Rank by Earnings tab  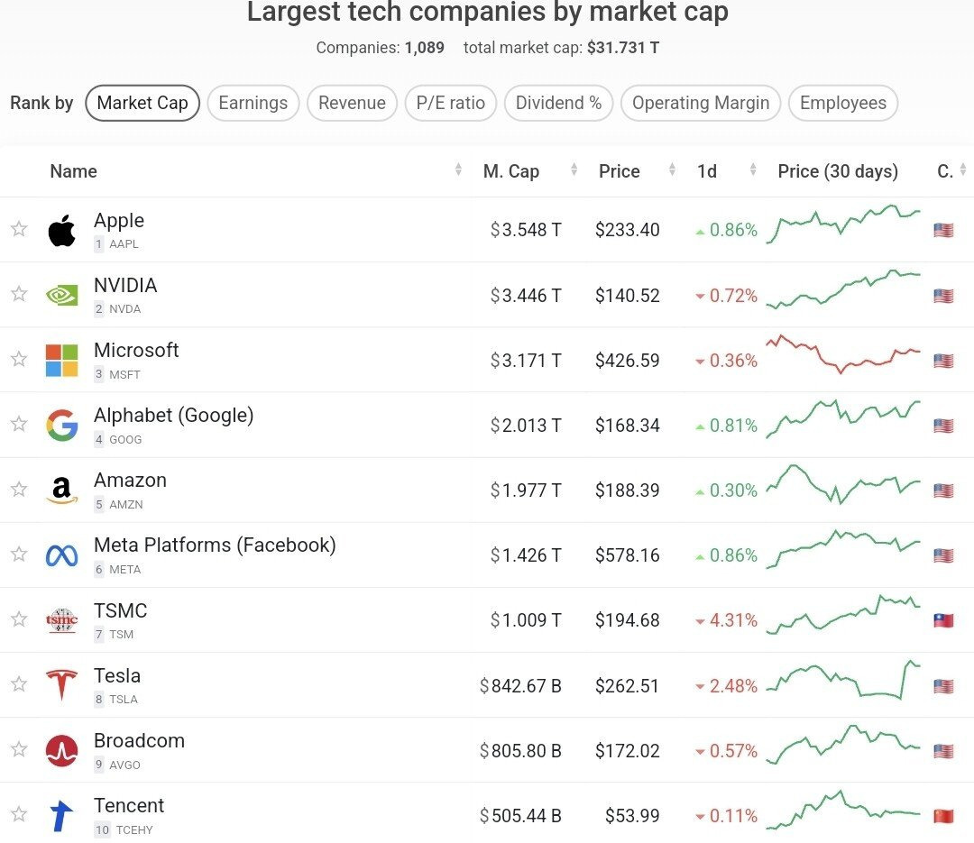[x=253, y=103]
